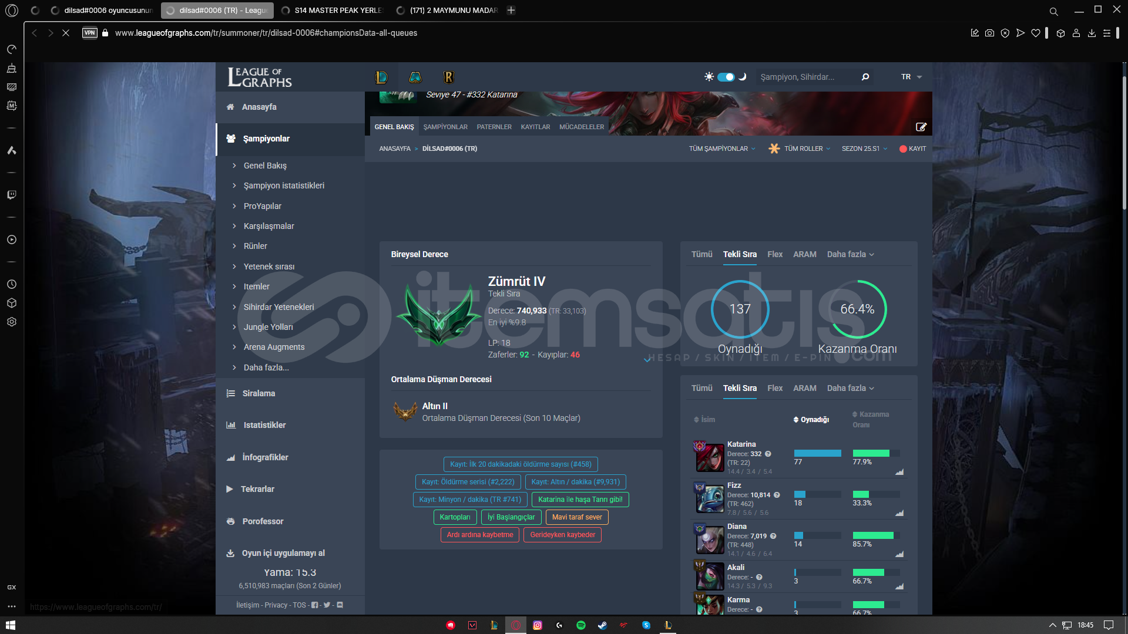The height and width of the screenshot is (634, 1128).
Task: Click the help icon next to Fizz rank
Action: pos(777,495)
